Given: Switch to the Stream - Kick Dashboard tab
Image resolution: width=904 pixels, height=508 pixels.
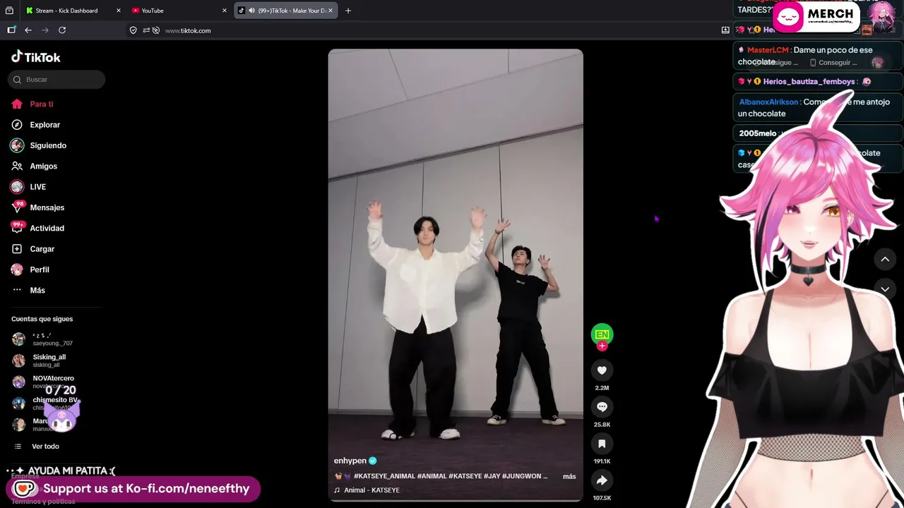Looking at the screenshot, I should point(72,11).
